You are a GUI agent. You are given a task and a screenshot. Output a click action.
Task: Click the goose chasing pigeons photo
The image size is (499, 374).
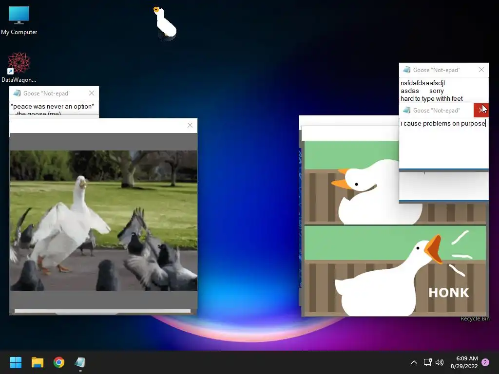click(x=104, y=221)
